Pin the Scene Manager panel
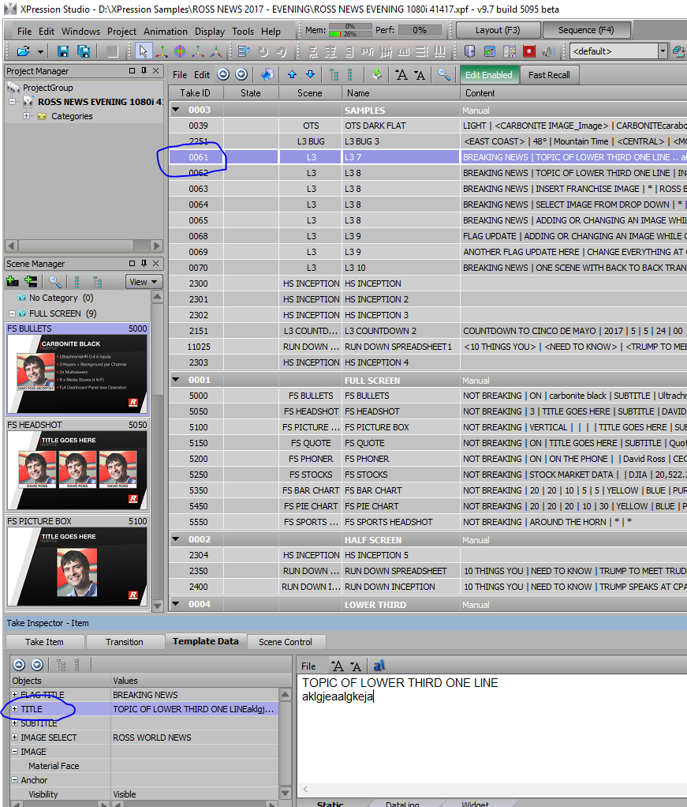687x807 pixels. coord(144,264)
